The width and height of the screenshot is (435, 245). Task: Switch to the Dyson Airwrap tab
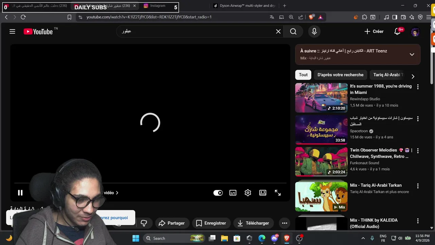244,6
